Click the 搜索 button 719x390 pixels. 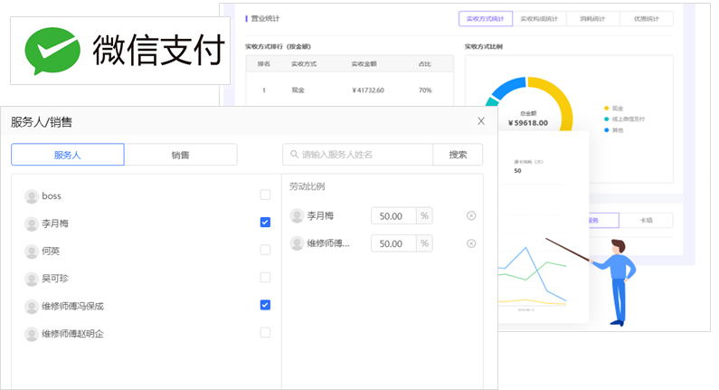tap(458, 155)
